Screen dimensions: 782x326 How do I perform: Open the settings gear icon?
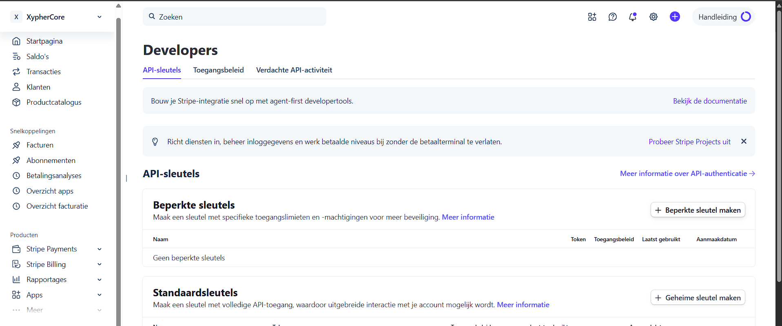(x=654, y=17)
